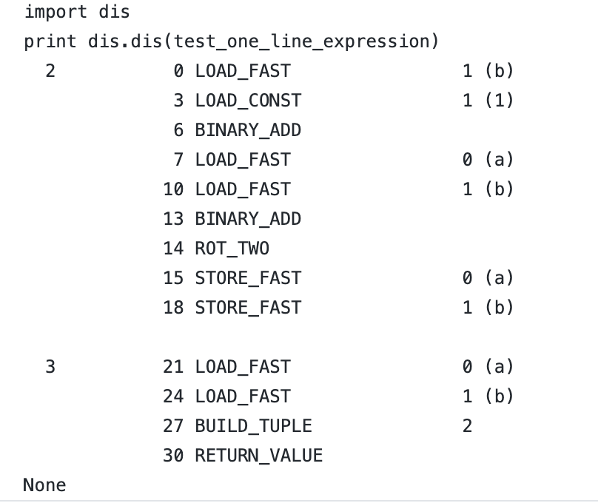
Task: Click the BUILD_TUPLE opcode text
Action: pyautogui.click(x=254, y=425)
